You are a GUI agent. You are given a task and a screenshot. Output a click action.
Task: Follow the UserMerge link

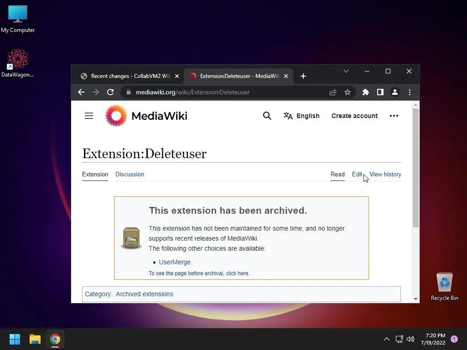[x=175, y=262]
